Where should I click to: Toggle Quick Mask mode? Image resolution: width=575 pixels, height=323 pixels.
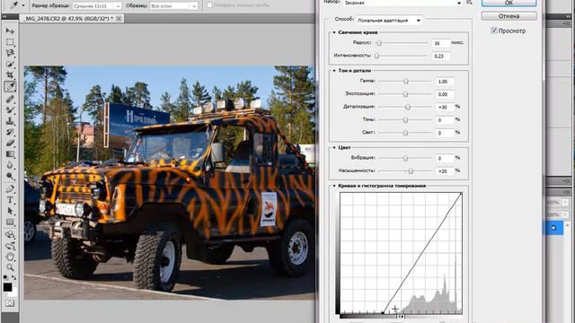(10, 303)
